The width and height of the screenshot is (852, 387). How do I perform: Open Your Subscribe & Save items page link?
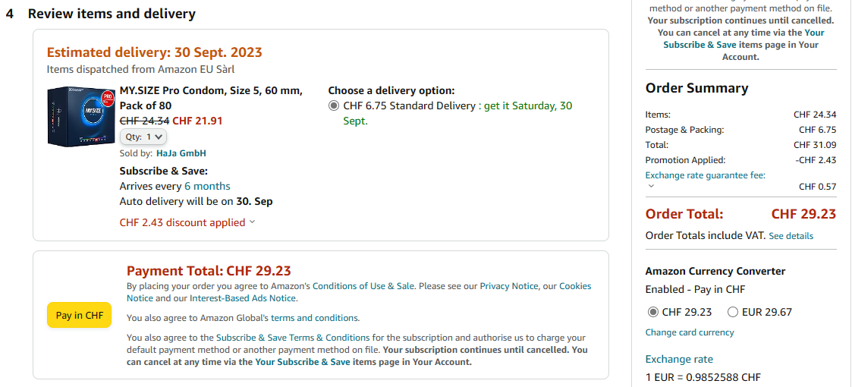pos(303,362)
